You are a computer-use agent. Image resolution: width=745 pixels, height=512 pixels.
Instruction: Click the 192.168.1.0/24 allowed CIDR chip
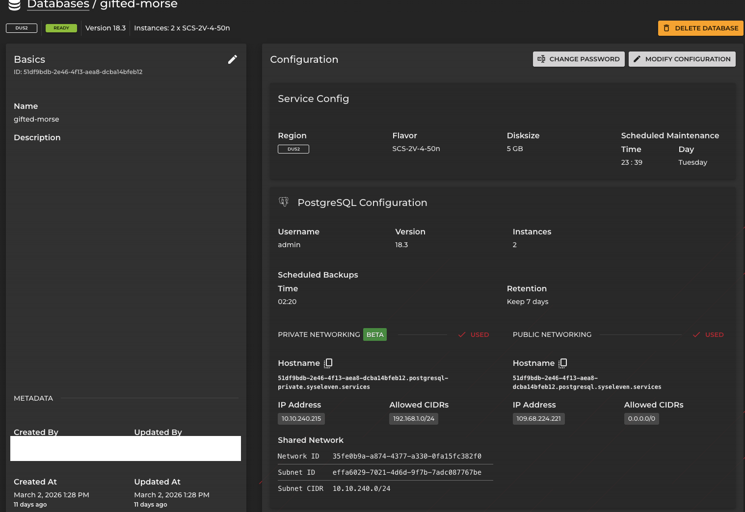(x=413, y=418)
